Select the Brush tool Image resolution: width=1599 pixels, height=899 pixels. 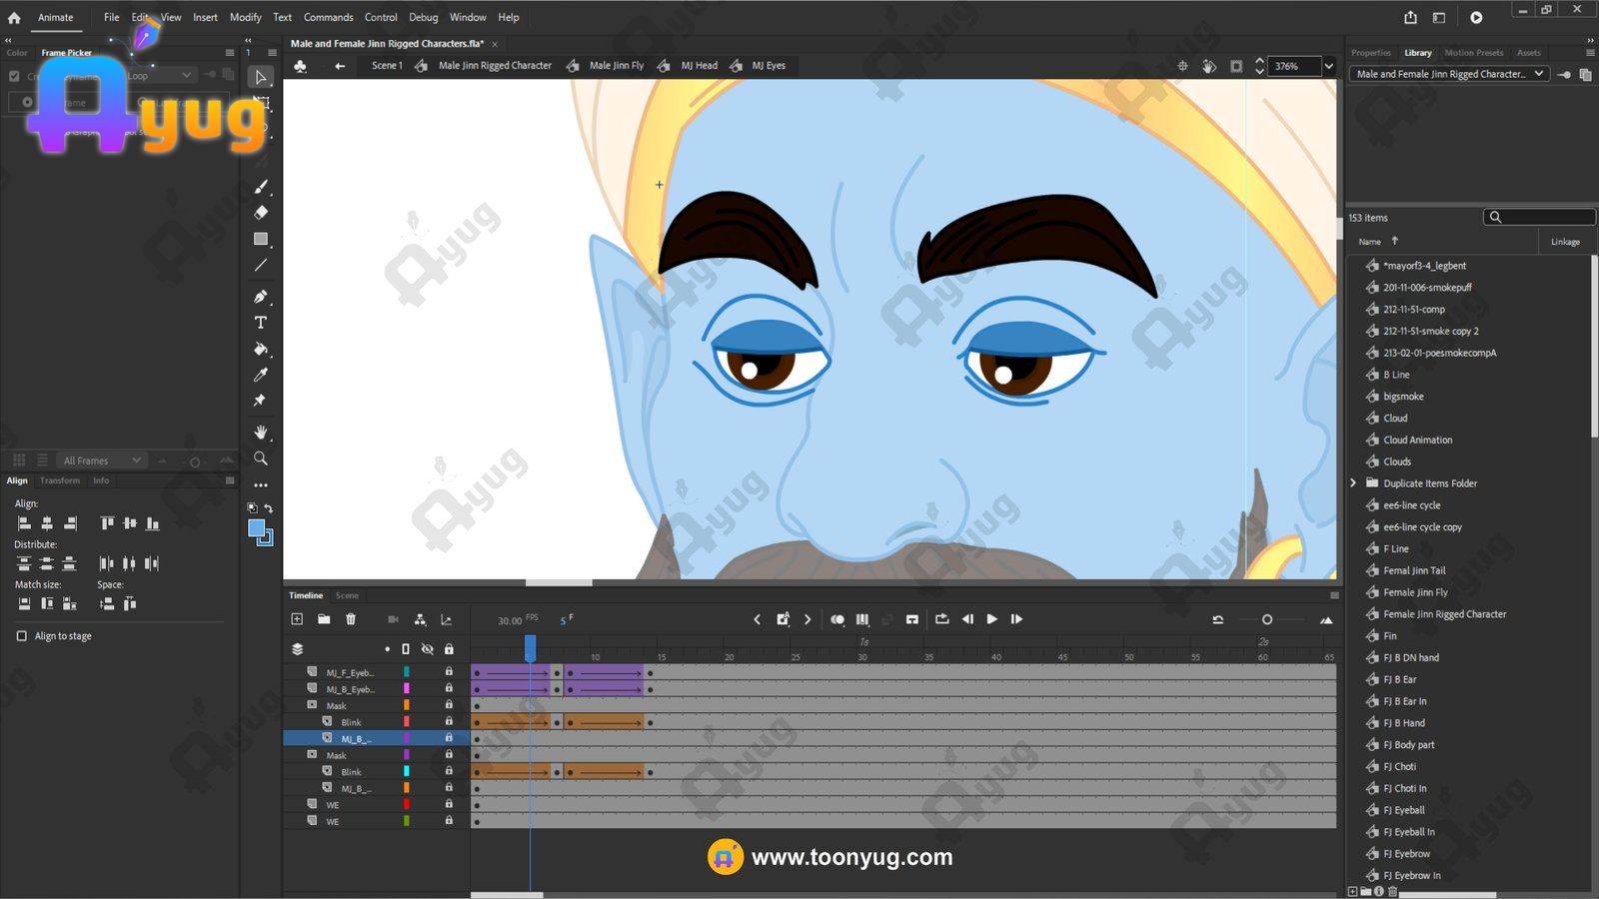point(261,187)
